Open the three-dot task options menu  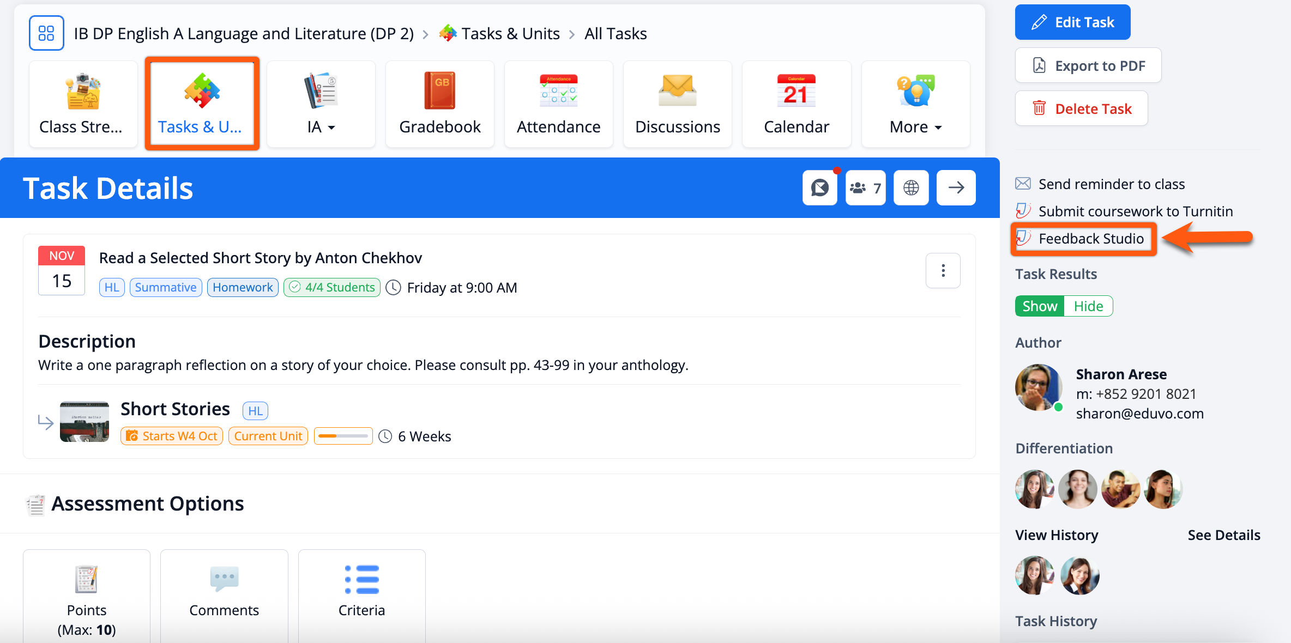coord(943,271)
